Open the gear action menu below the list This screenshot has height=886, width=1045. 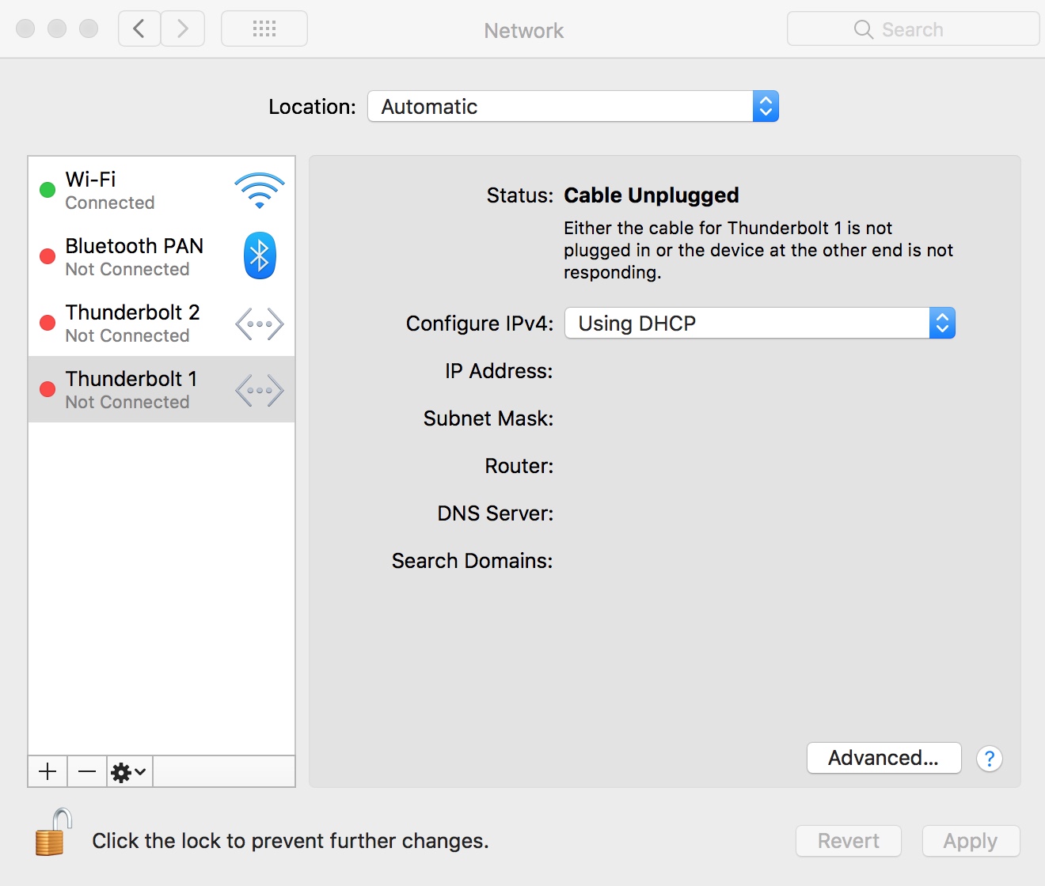coord(123,771)
